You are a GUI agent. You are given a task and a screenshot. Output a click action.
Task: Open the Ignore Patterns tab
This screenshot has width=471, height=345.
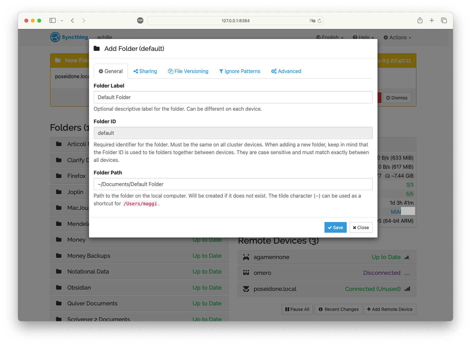pyautogui.click(x=240, y=71)
